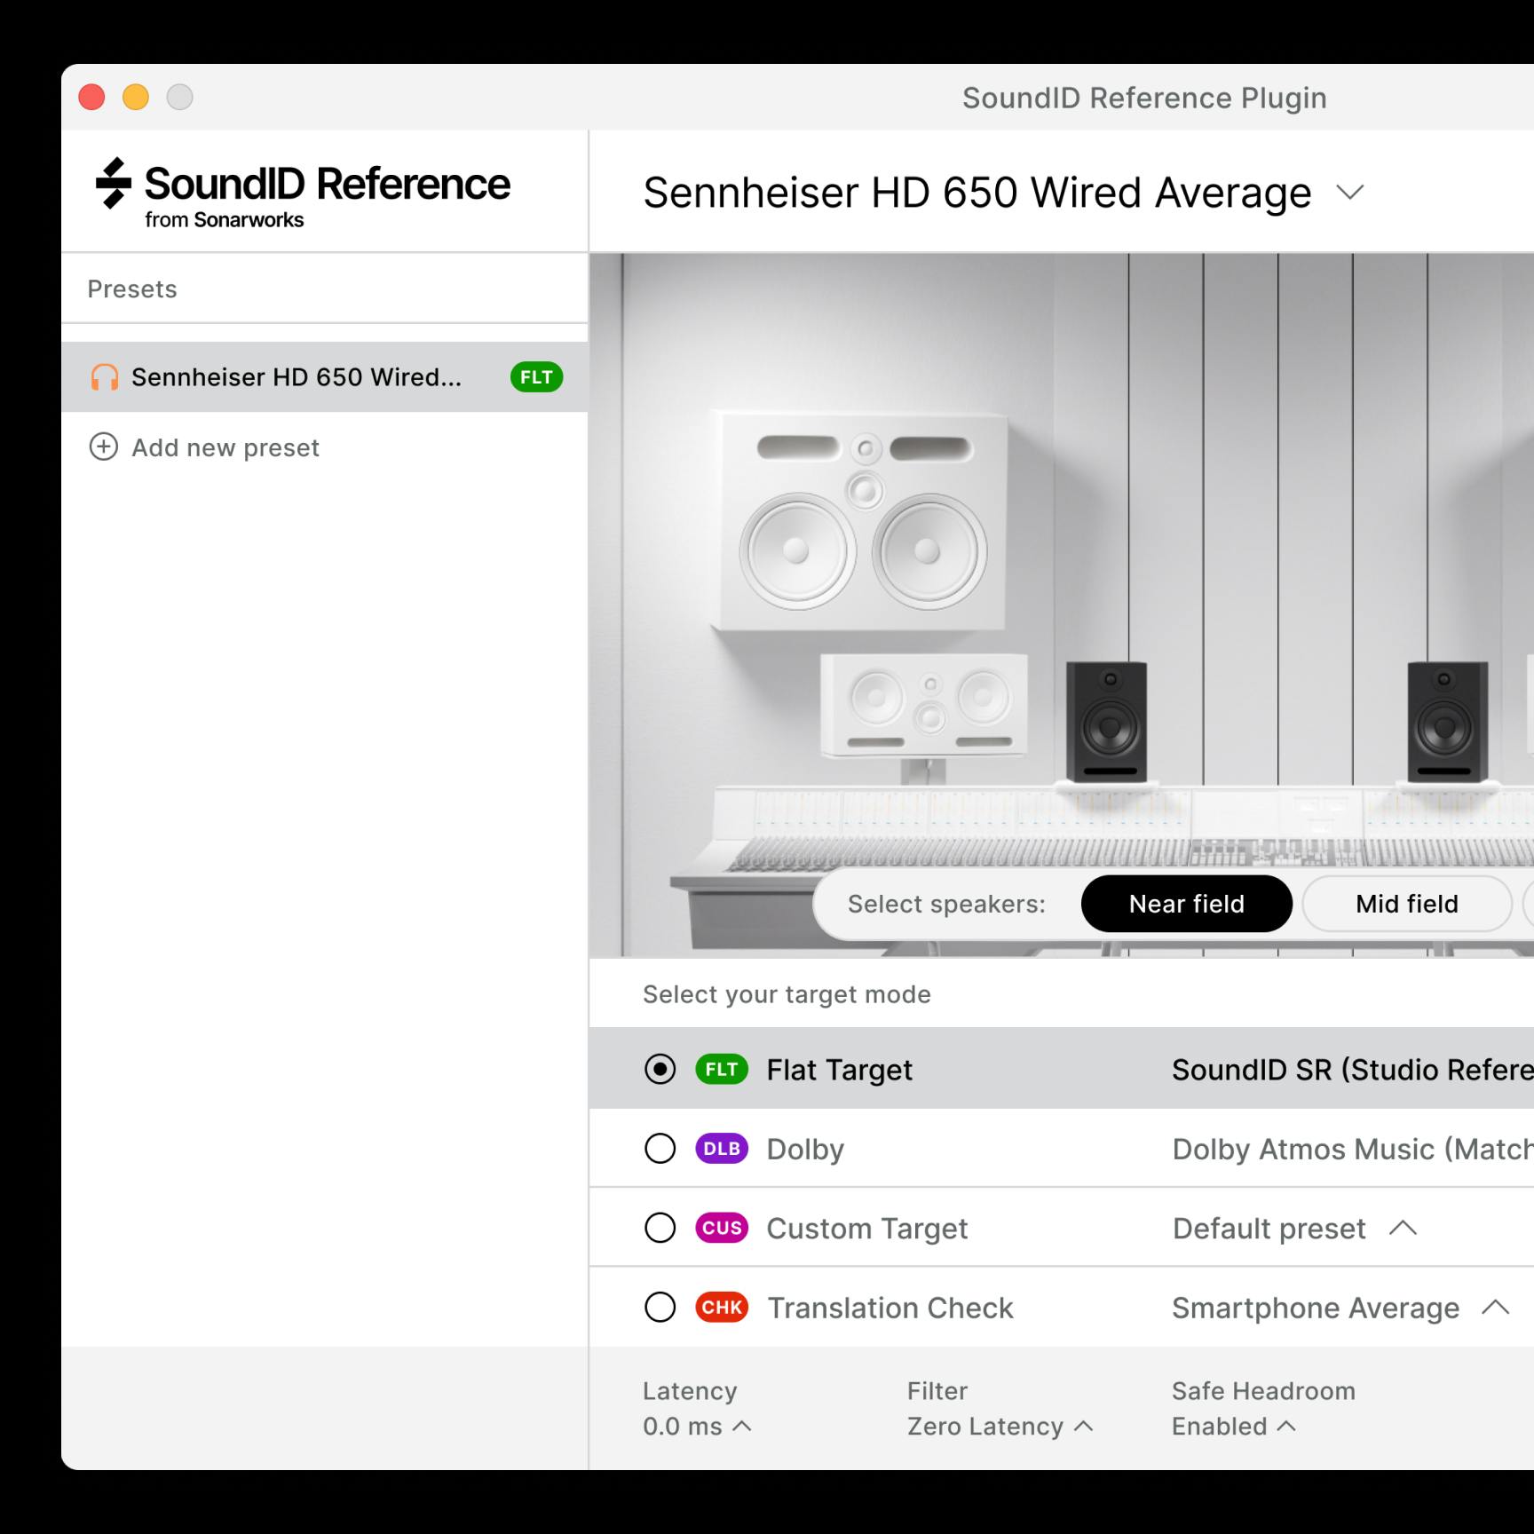The width and height of the screenshot is (1534, 1534).
Task: Select the Flat Target radio button
Action: [x=659, y=1070]
